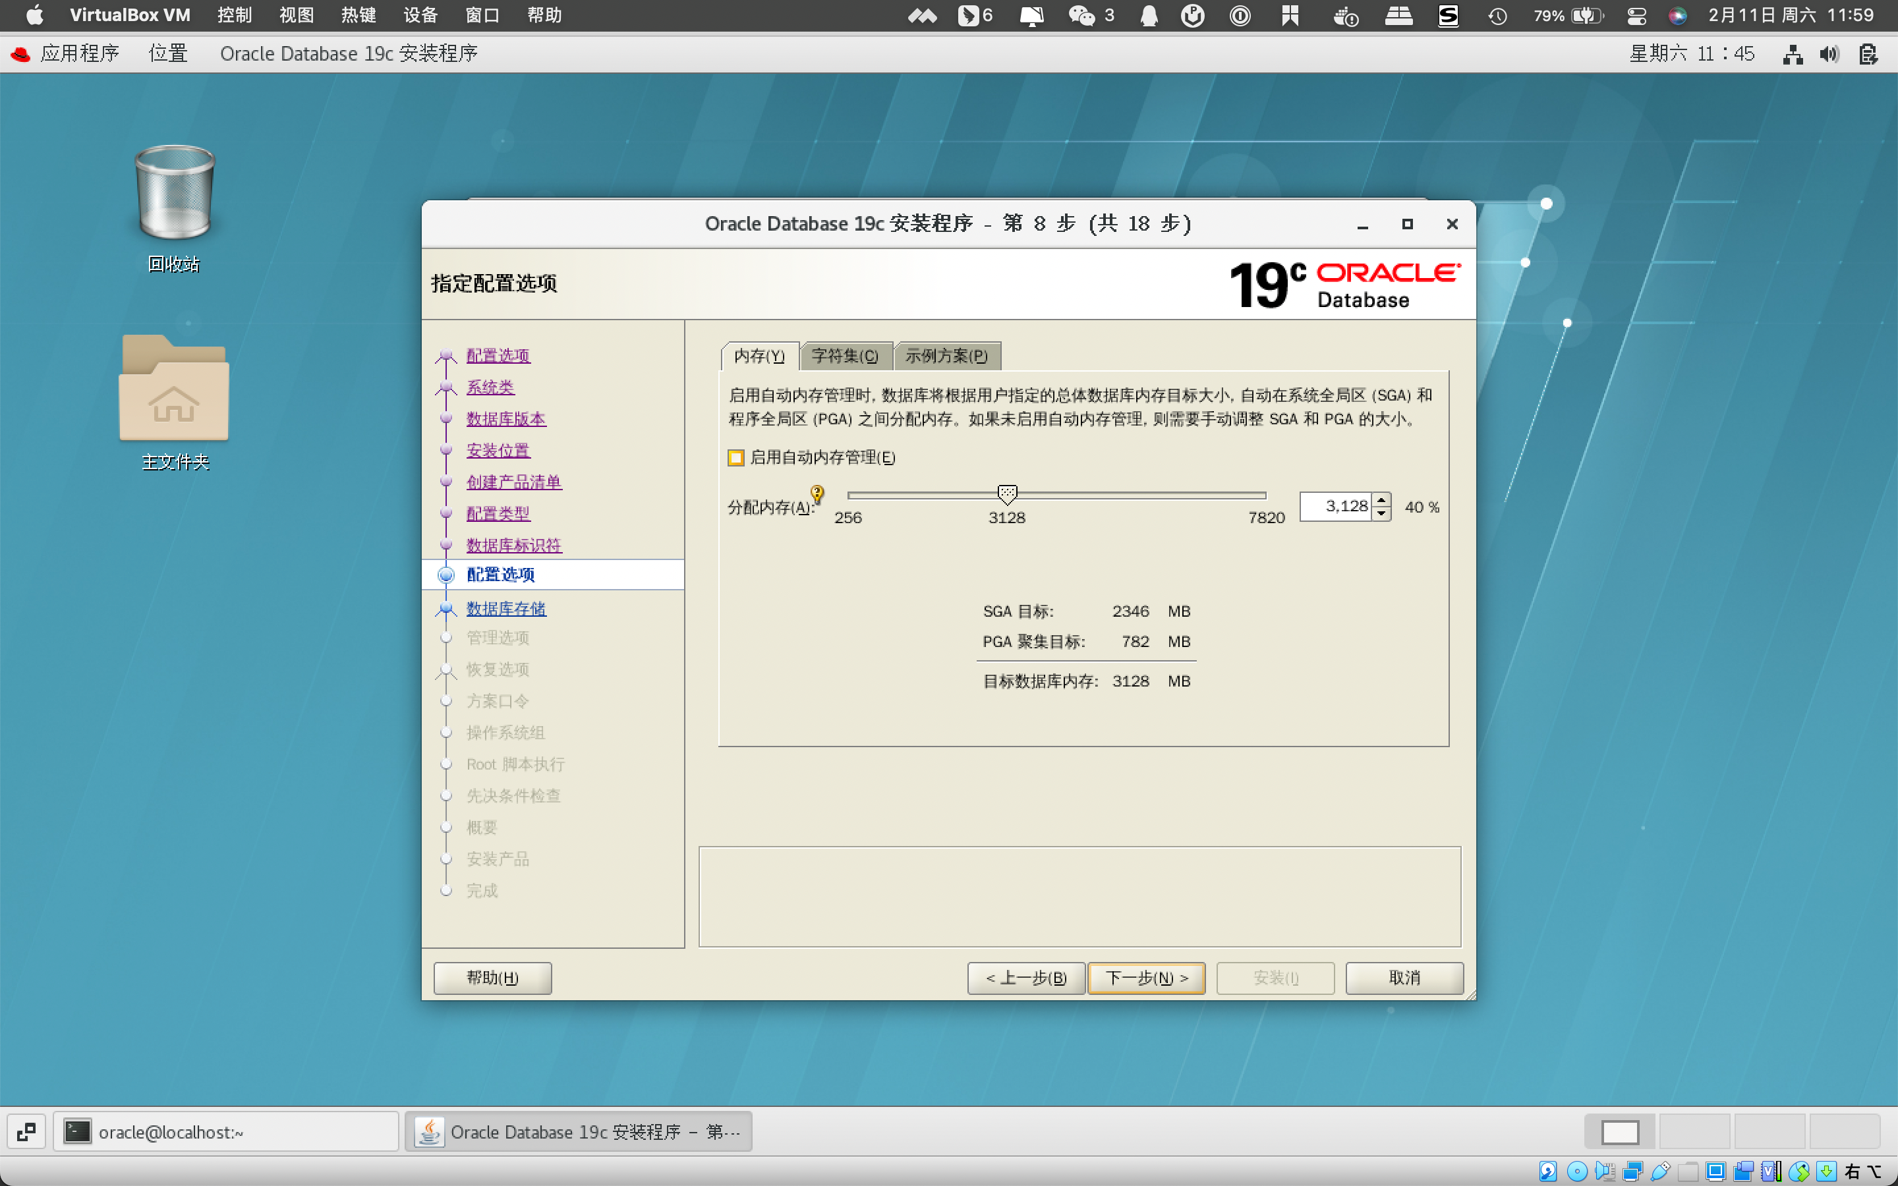This screenshot has height=1186, width=1898.
Task: Open the VirtualBox 设备 menu
Action: click(x=420, y=15)
